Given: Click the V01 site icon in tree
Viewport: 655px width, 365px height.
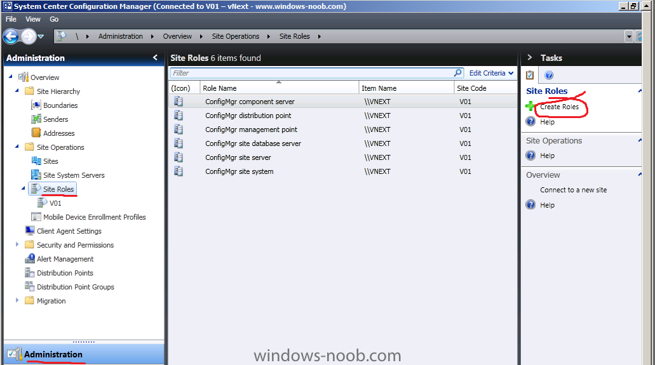Looking at the screenshot, I should click(x=42, y=203).
